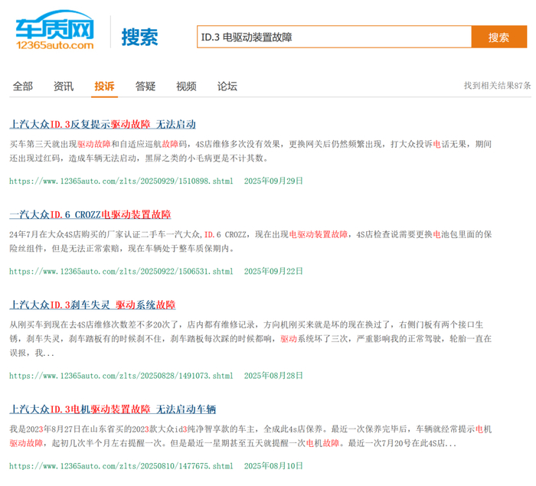Select the 投诉 tab
536x486 pixels.
[x=105, y=86]
